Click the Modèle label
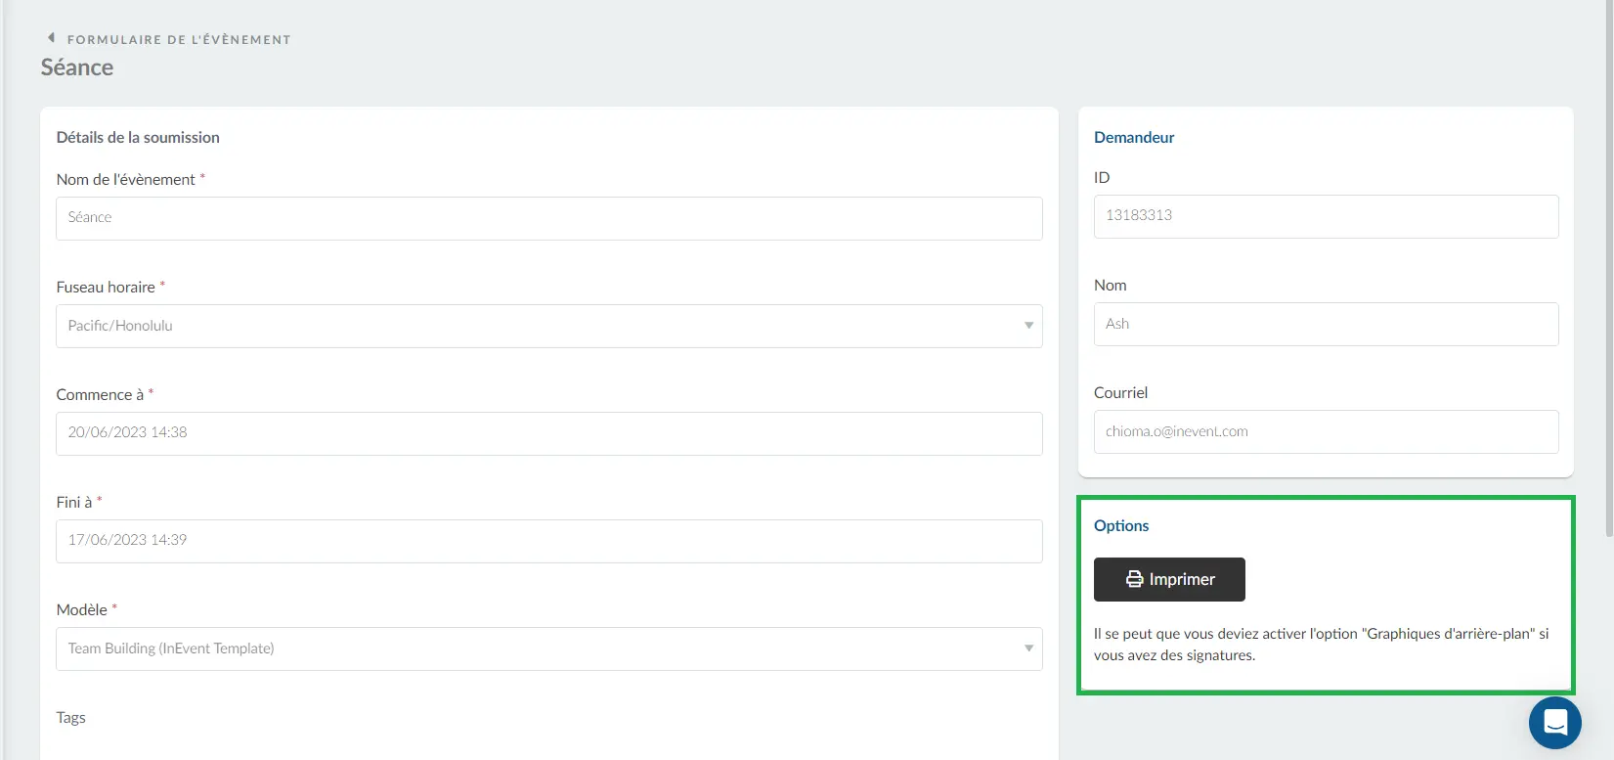This screenshot has height=760, width=1614. pos(82,609)
